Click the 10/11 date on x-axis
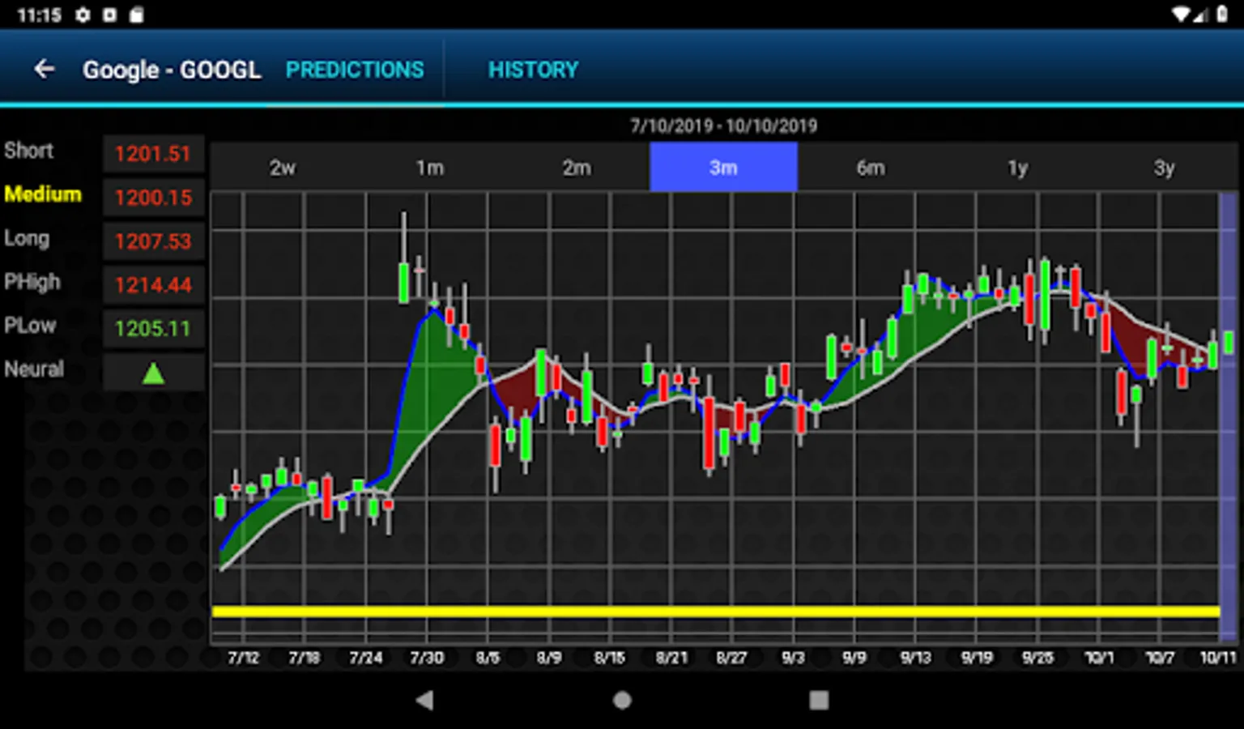 click(1218, 658)
